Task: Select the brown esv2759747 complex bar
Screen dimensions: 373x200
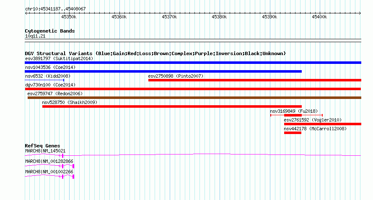Action: point(194,98)
